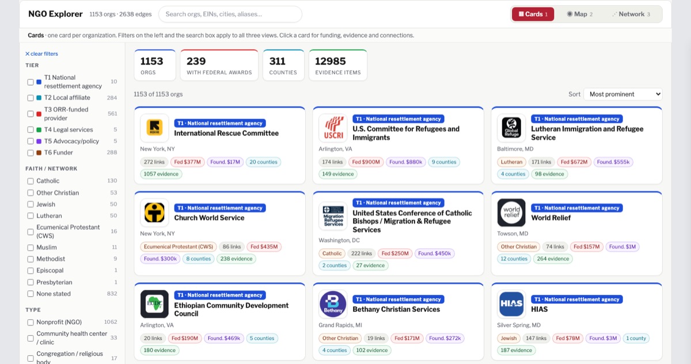The height and width of the screenshot is (364, 691).
Task: Switch to the Cards view tab
Action: tap(533, 14)
